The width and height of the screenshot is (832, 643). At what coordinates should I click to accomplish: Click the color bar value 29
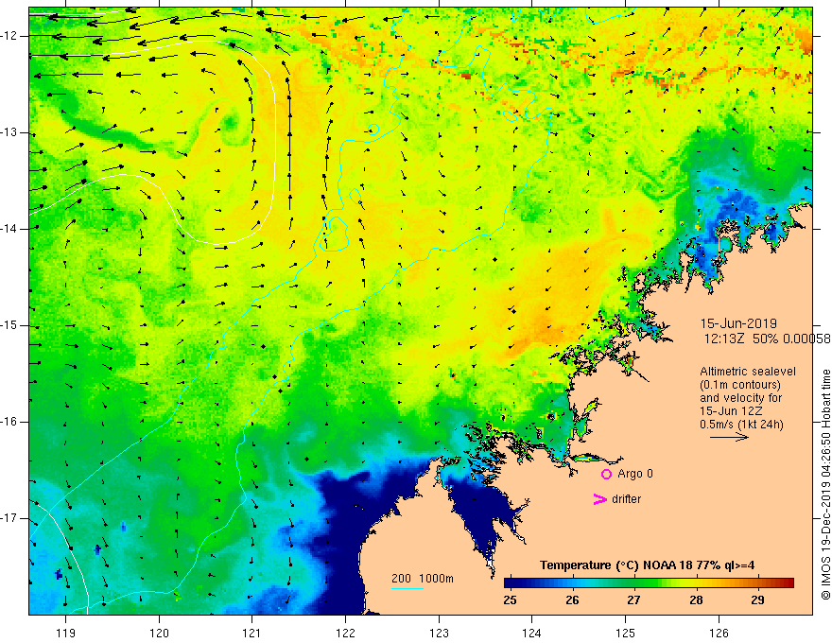coord(757,600)
